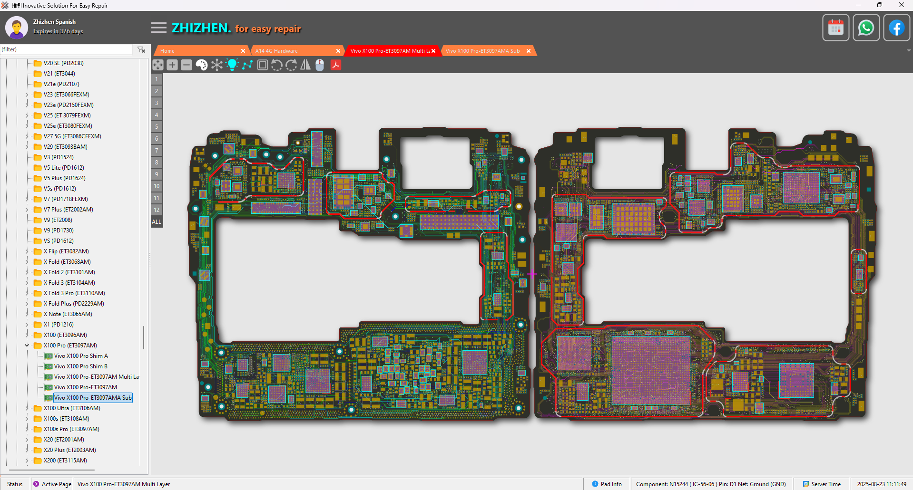Click the filter input field

[x=67, y=49]
